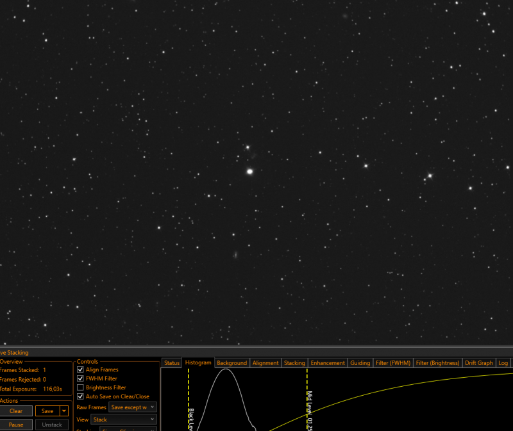Image resolution: width=513 pixels, height=431 pixels.
Task: Select the Histogram tab
Action: [x=198, y=362]
